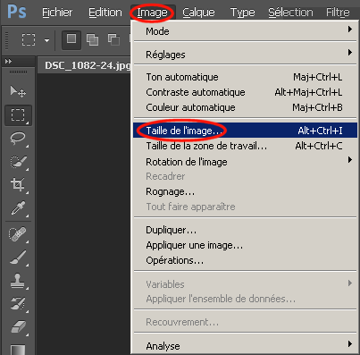
Task: Select the Move tool
Action: [x=18, y=91]
